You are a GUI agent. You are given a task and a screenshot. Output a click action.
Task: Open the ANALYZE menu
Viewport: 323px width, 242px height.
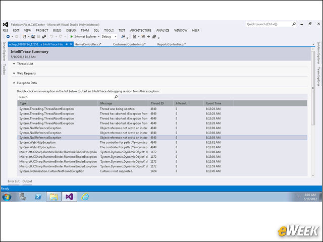(x=163, y=30)
